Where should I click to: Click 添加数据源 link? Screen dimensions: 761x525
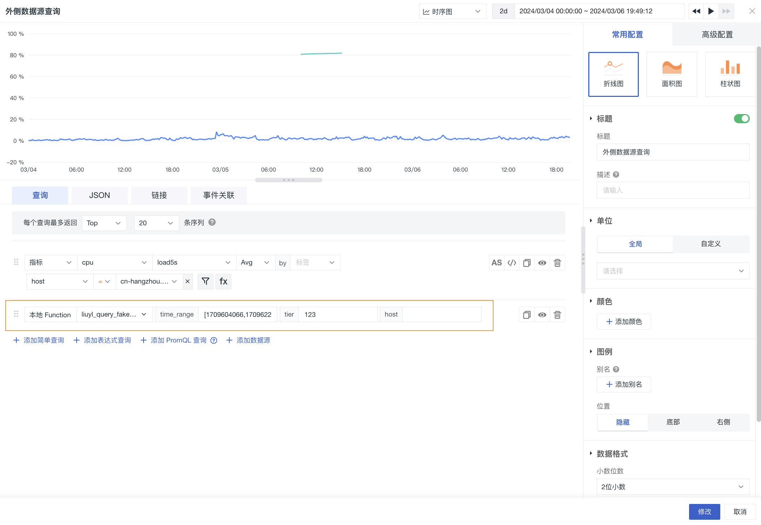coord(248,340)
